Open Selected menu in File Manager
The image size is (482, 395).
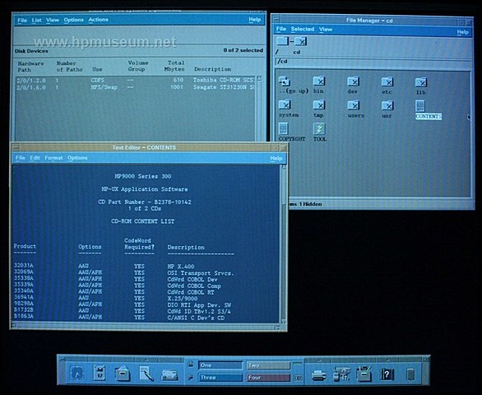[303, 29]
